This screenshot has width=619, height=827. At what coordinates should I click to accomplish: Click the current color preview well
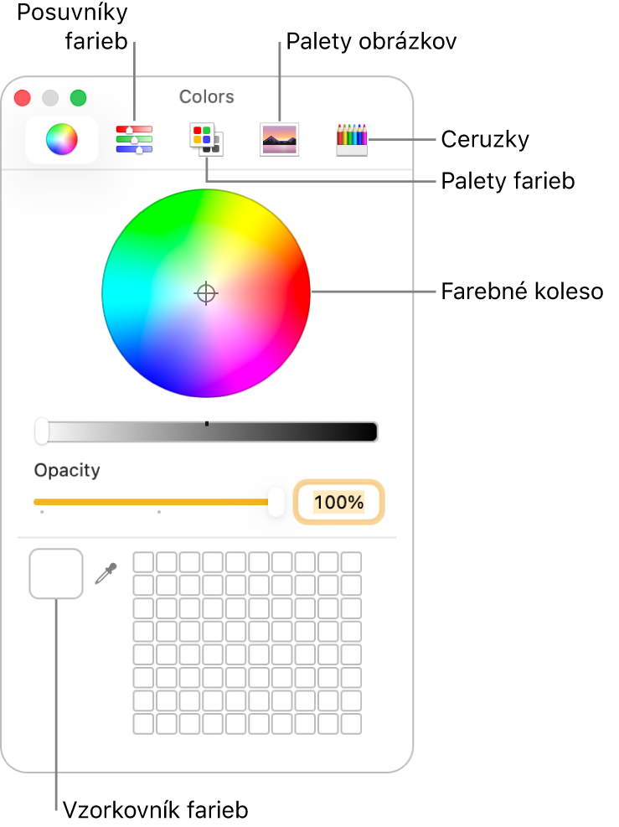(x=56, y=574)
